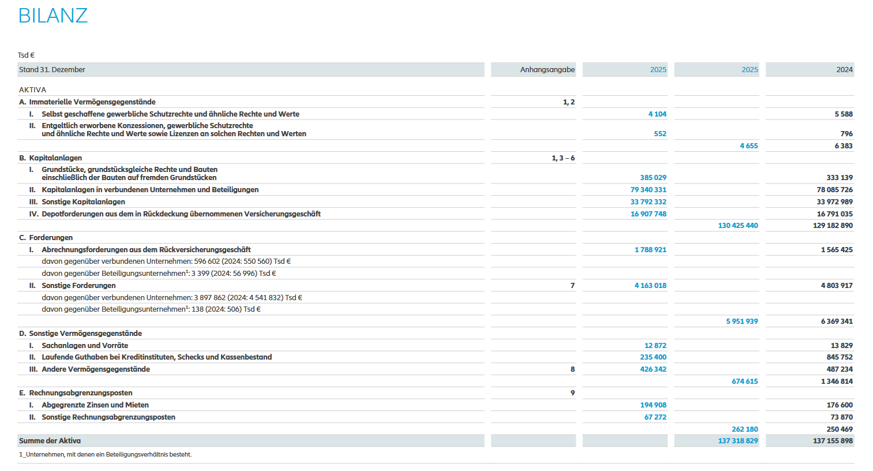The height and width of the screenshot is (471, 873).
Task: Select the D. Sonstige Vermögensgegenstände label
Action: 80,333
